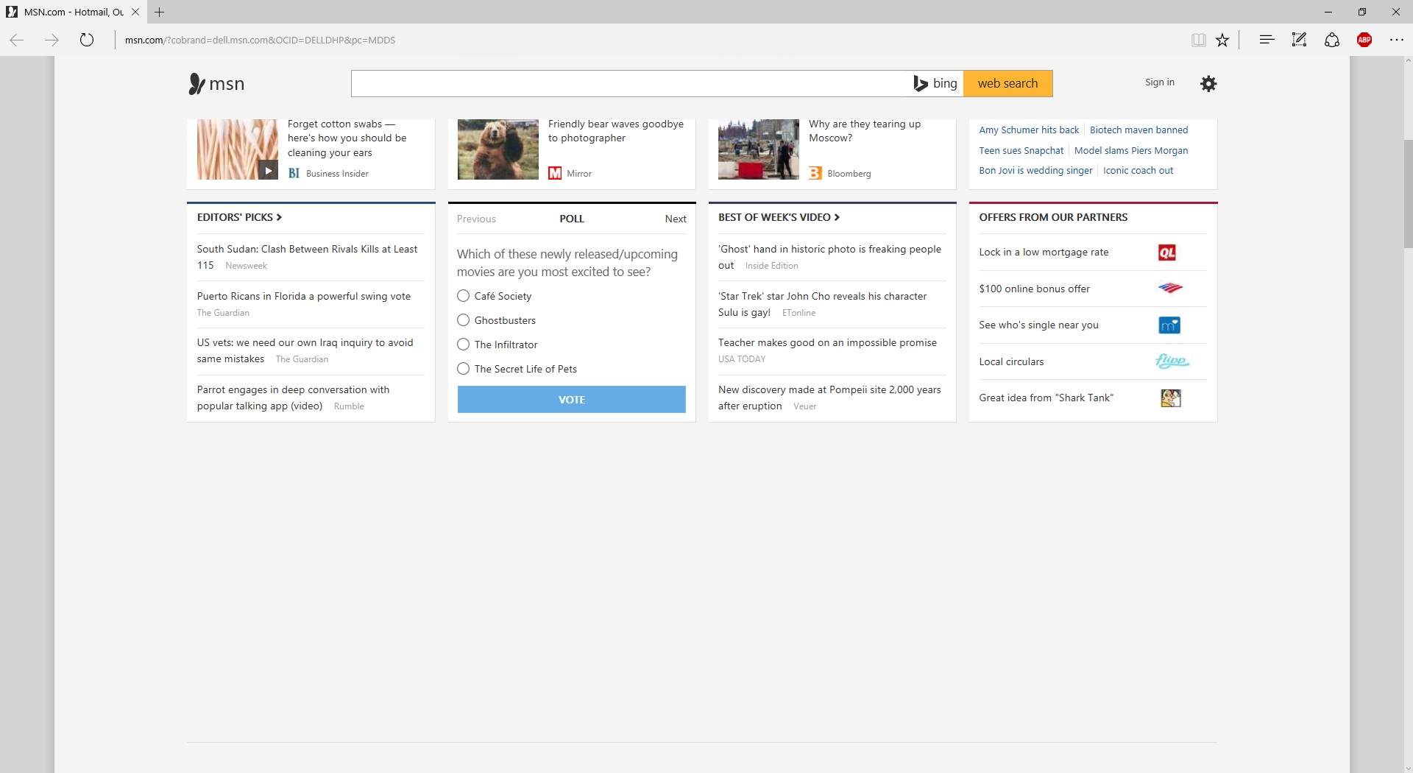Refresh the page with reload icon
Image resolution: width=1413 pixels, height=773 pixels.
point(87,40)
